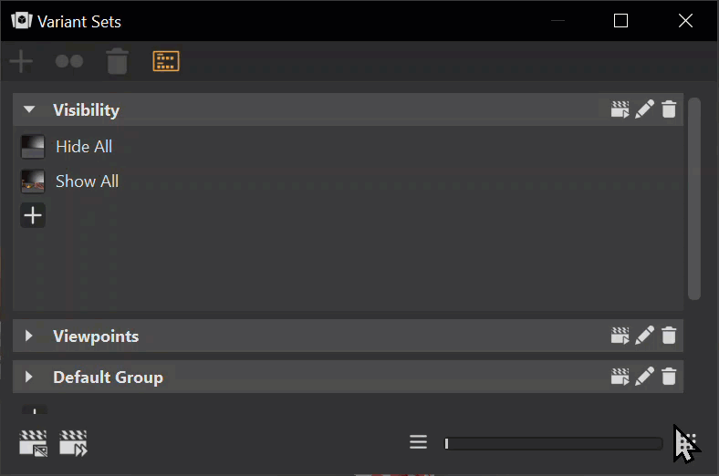Open the hamburger list menu icon

point(418,442)
